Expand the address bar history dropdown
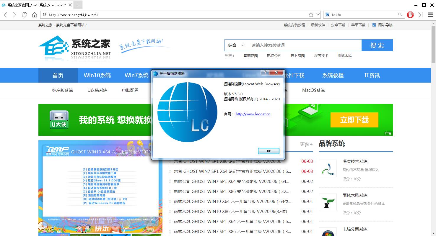 tap(318, 14)
